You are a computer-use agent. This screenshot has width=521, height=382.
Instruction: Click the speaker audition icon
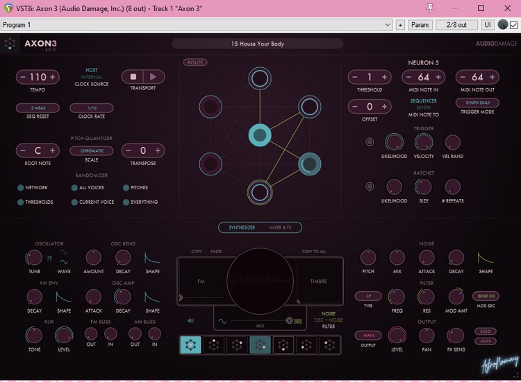(x=190, y=321)
